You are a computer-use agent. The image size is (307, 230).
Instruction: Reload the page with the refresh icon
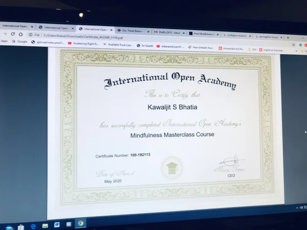(13, 34)
